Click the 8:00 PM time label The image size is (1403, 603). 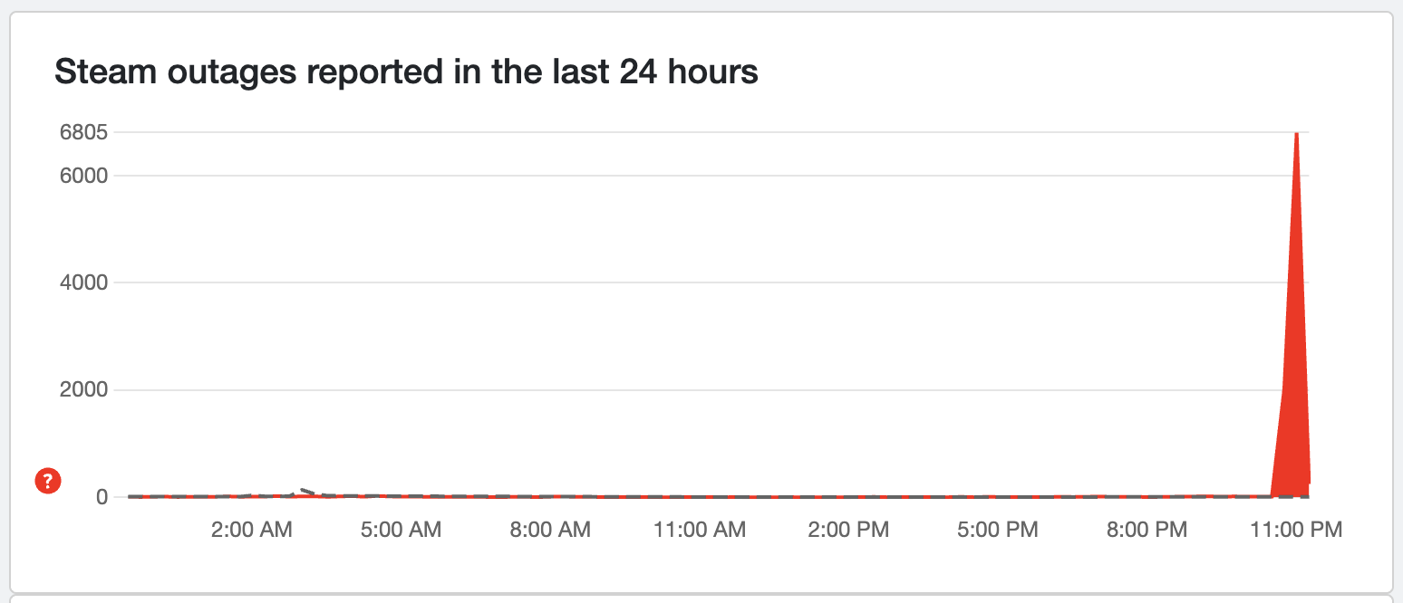coord(1147,531)
